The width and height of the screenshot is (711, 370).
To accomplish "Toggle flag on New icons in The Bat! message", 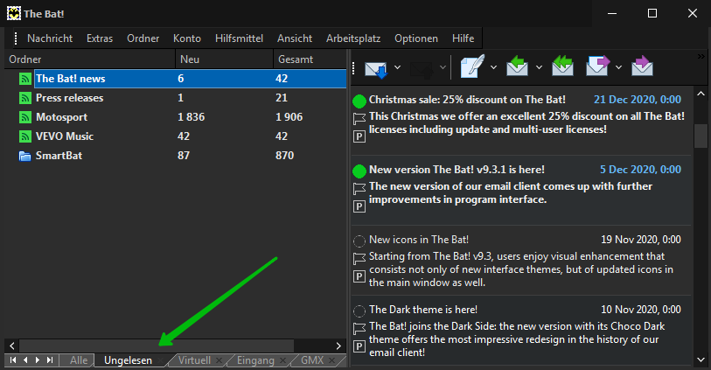I will pyautogui.click(x=359, y=258).
